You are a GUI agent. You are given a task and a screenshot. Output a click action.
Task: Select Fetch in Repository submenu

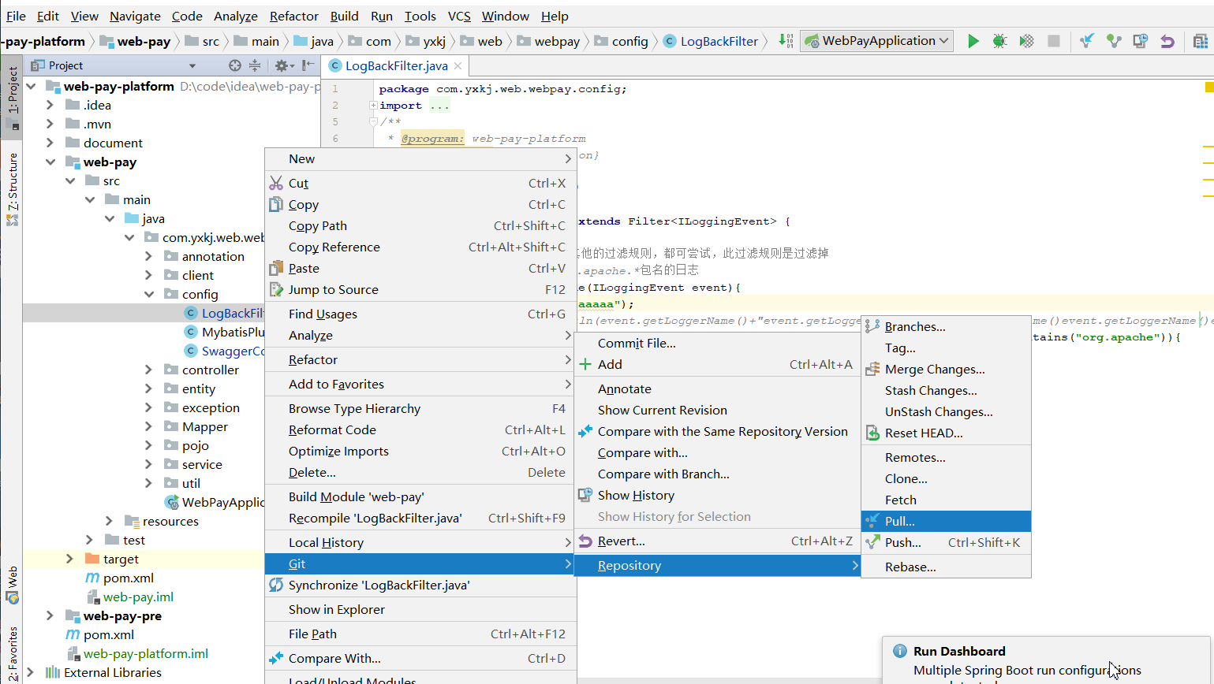pyautogui.click(x=946, y=500)
